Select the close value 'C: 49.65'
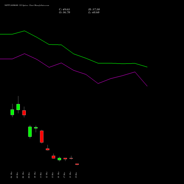This screenshot has height=184, width=184. point(64,10)
